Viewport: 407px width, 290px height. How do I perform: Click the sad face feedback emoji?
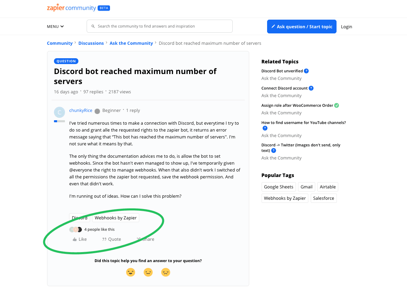(x=166, y=272)
